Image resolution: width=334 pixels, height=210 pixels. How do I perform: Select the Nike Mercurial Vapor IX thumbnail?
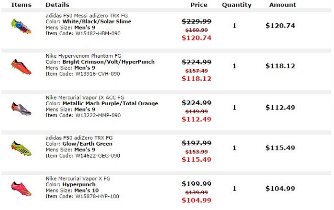(x=21, y=108)
